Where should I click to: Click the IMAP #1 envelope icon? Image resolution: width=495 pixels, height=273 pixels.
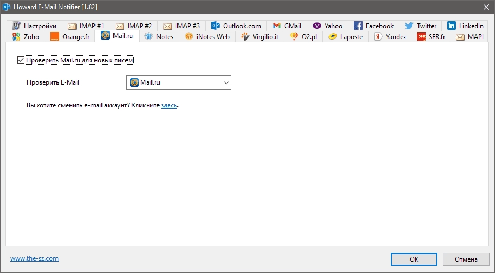72,26
